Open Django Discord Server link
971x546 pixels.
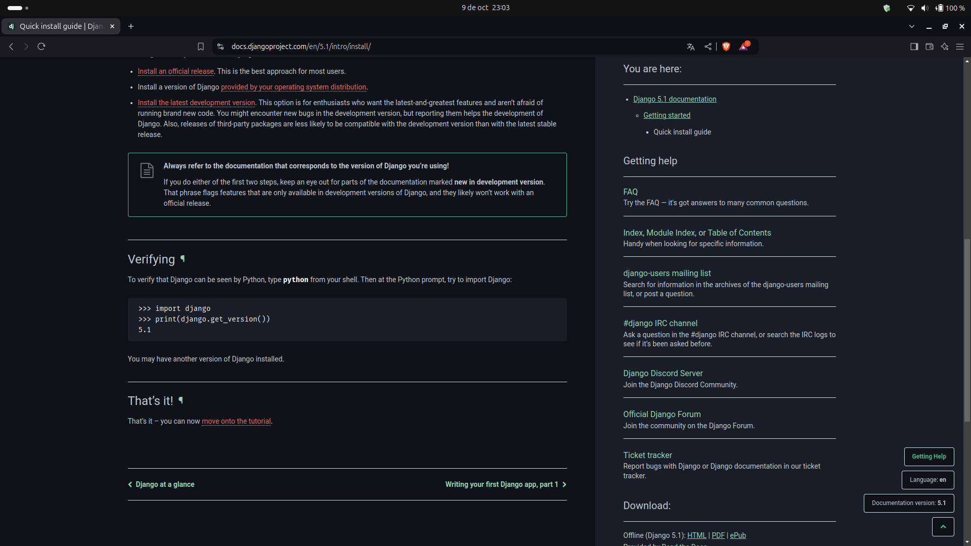[x=663, y=373]
